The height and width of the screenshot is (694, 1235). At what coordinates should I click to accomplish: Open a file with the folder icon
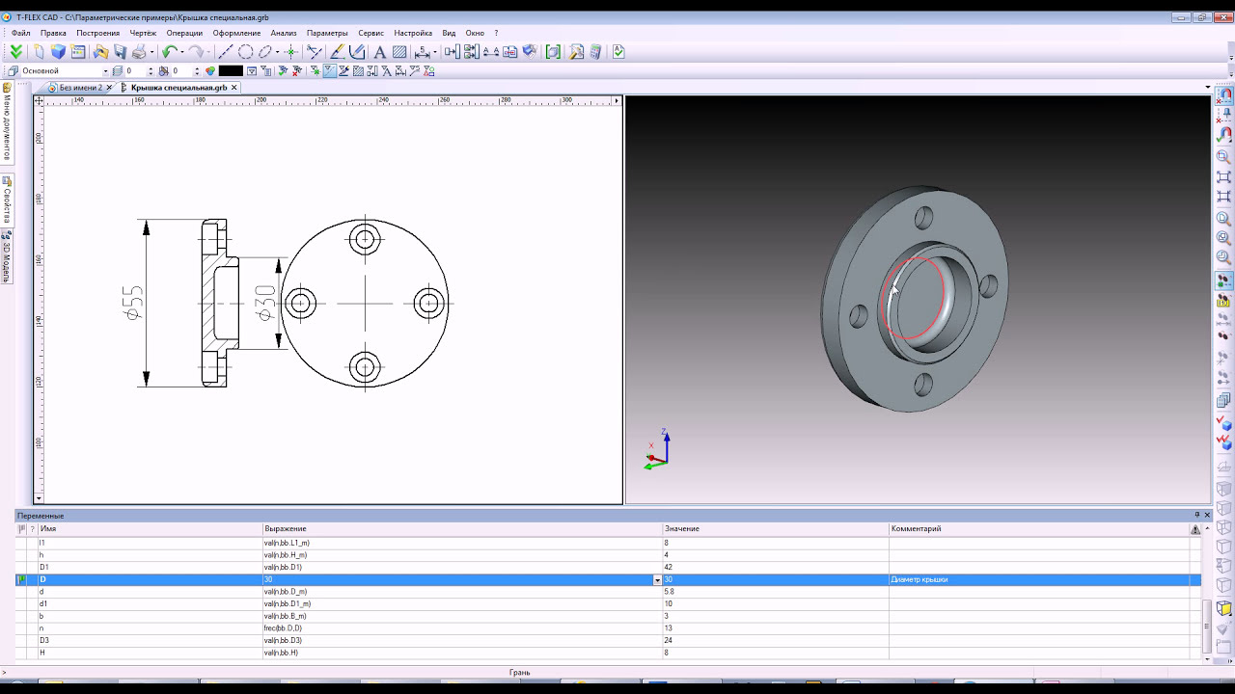[x=101, y=52]
